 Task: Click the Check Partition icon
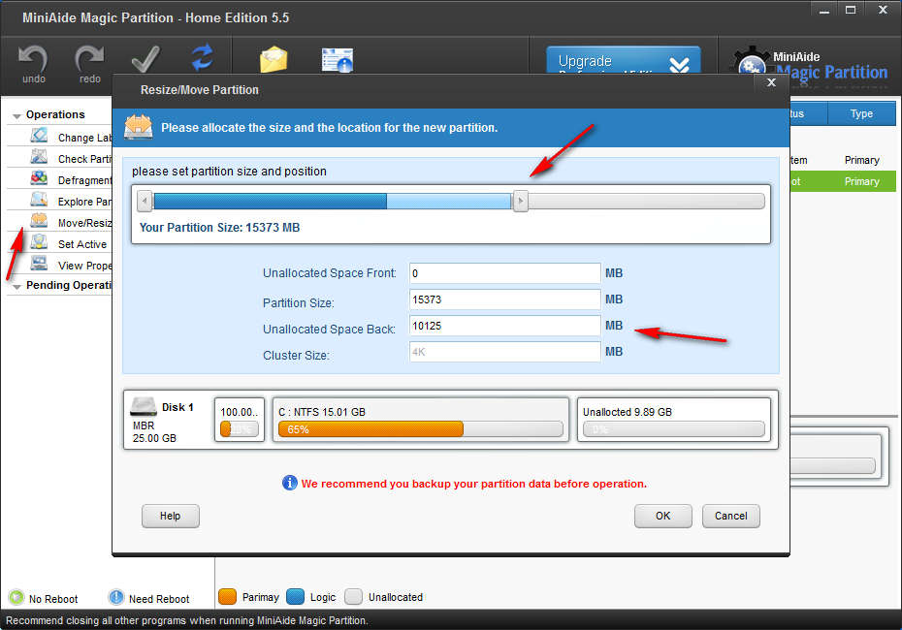39,157
